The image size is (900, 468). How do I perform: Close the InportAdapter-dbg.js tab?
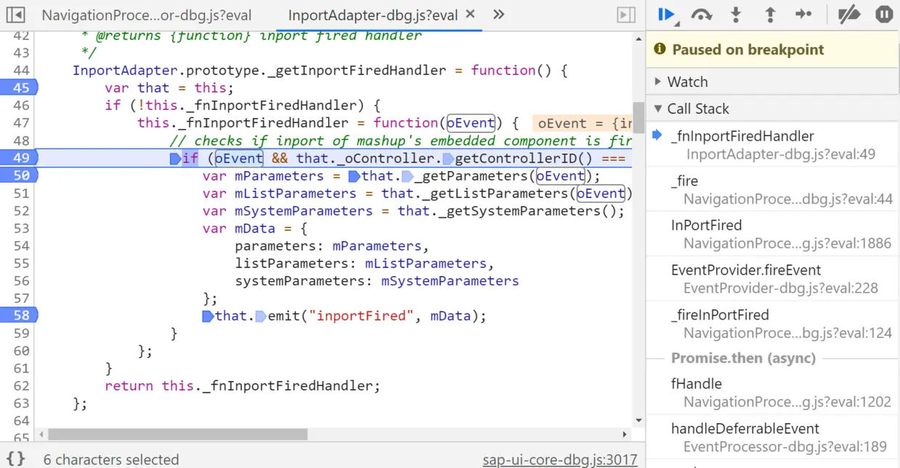(x=470, y=14)
